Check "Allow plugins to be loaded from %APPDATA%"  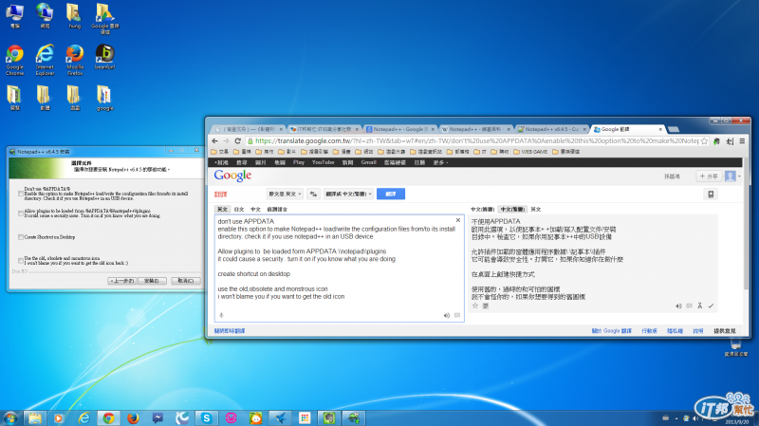coord(20,213)
